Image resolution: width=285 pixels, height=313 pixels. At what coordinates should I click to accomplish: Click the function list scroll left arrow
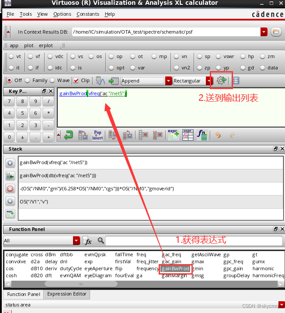click(8, 284)
